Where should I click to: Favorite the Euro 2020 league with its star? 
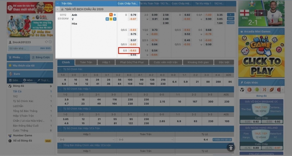point(62,9)
